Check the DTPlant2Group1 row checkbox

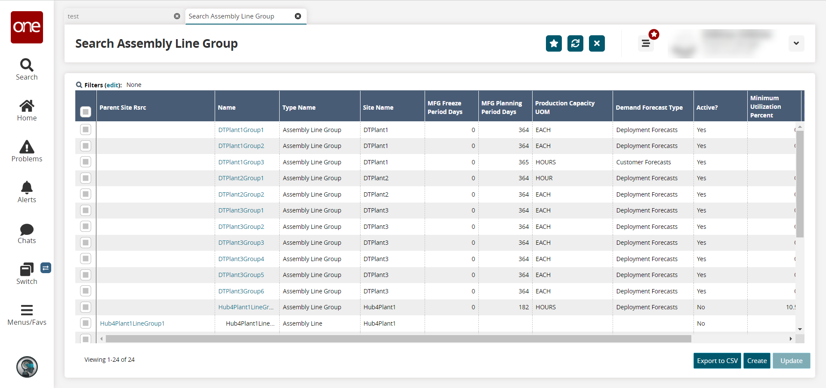(x=86, y=178)
